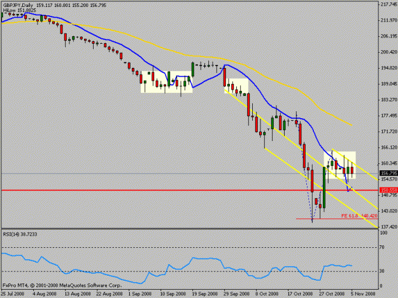Click the 13 Aug 2008 date label
Image resolution: width=398 pixels, height=298 pixels.
tap(77, 294)
